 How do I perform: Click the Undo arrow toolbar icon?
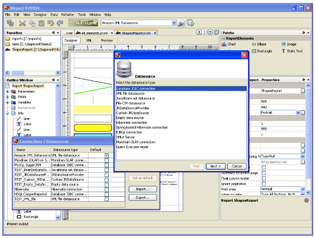51,23
